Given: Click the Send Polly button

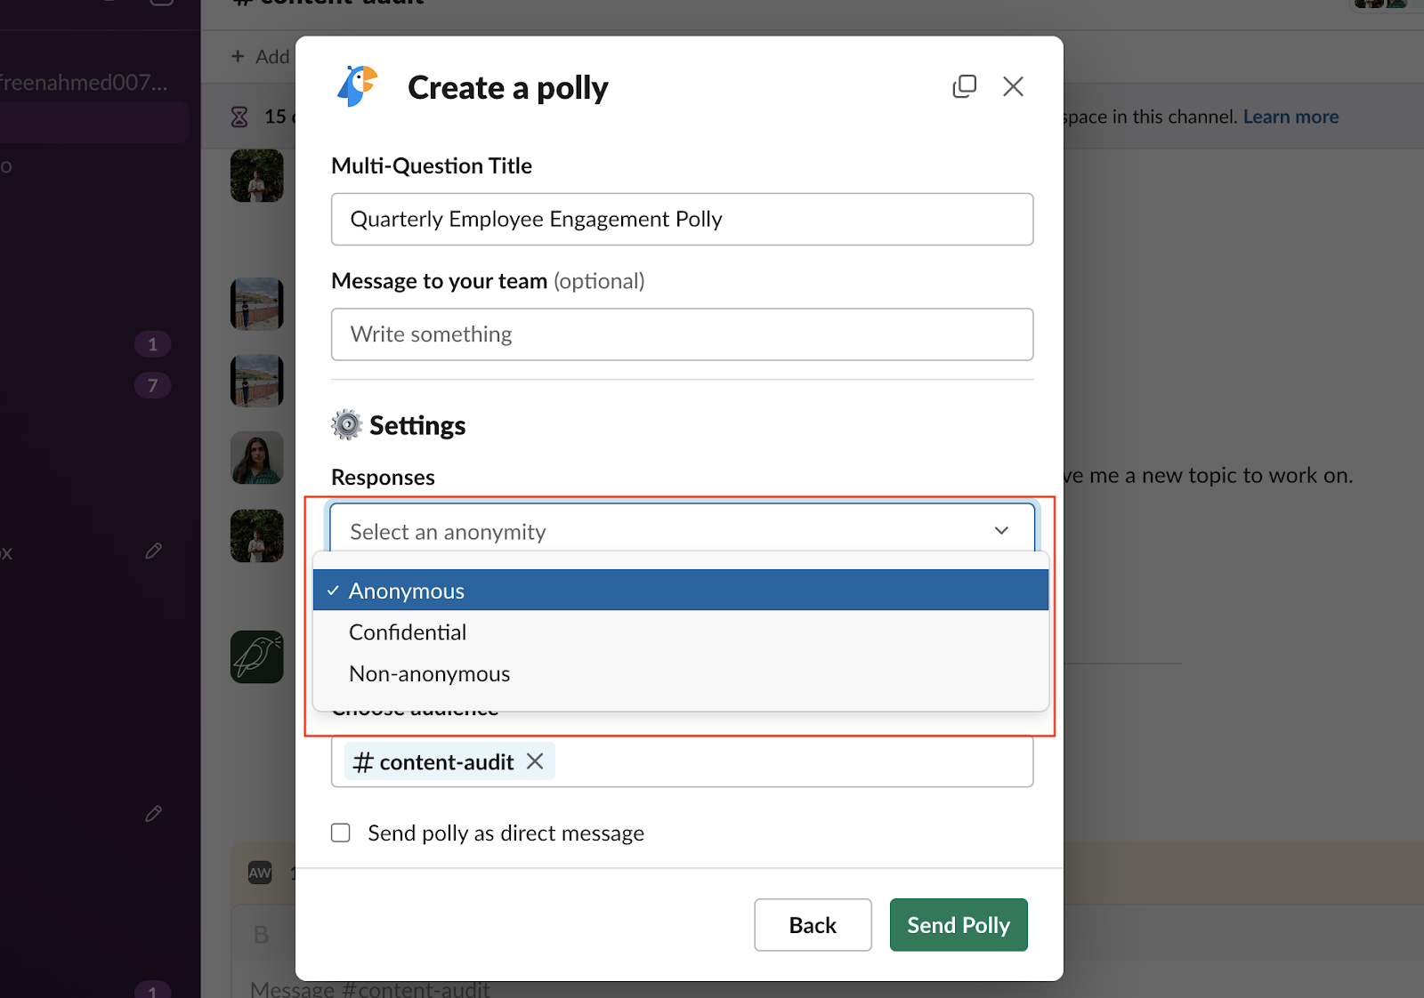Looking at the screenshot, I should 958,925.
